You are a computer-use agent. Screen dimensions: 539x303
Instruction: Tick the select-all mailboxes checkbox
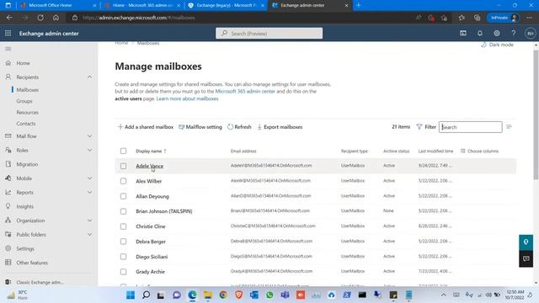click(x=124, y=151)
